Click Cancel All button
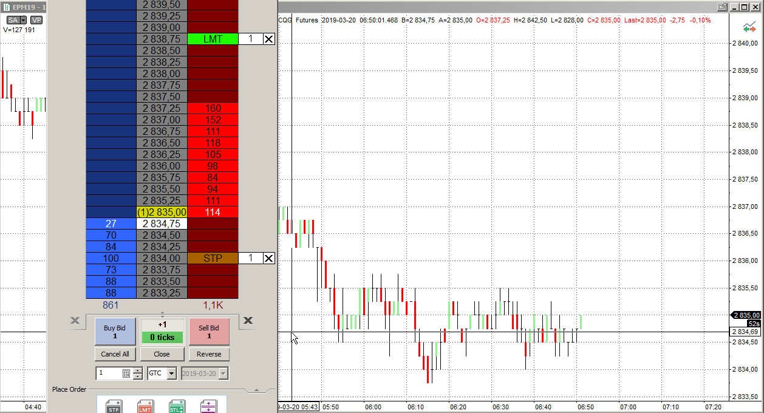Image resolution: width=764 pixels, height=413 pixels. 115,354
